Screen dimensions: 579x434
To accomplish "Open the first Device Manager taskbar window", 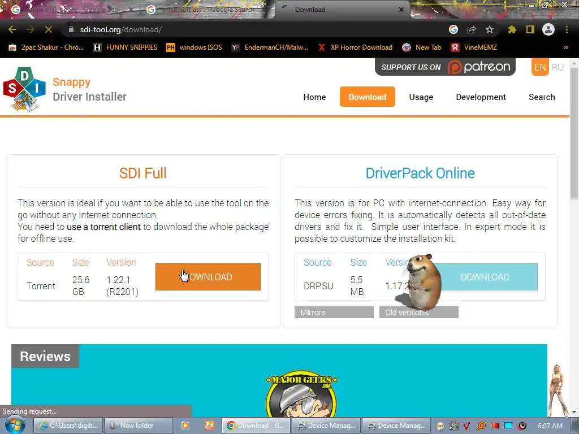I will coord(326,426).
